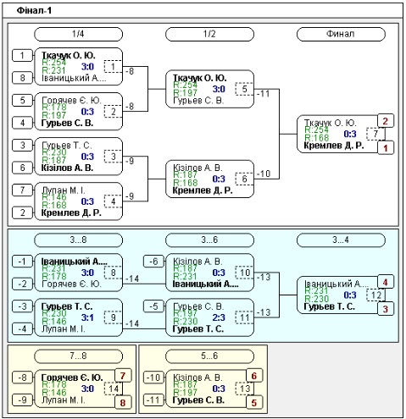Screen dimensions: 406x419
Task: Click "Горячев Є. Ю." in the 7...8 match
Action: point(72,378)
